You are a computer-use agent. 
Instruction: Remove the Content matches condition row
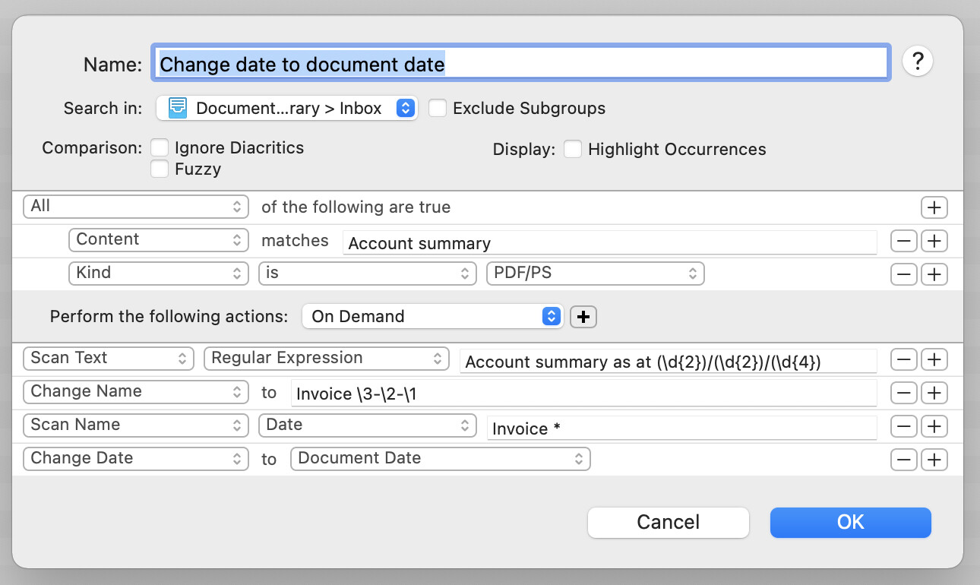(x=903, y=242)
